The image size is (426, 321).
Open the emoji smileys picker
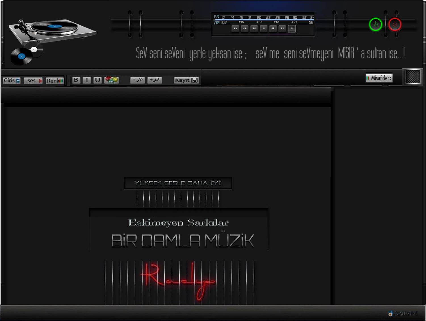[x=112, y=80]
